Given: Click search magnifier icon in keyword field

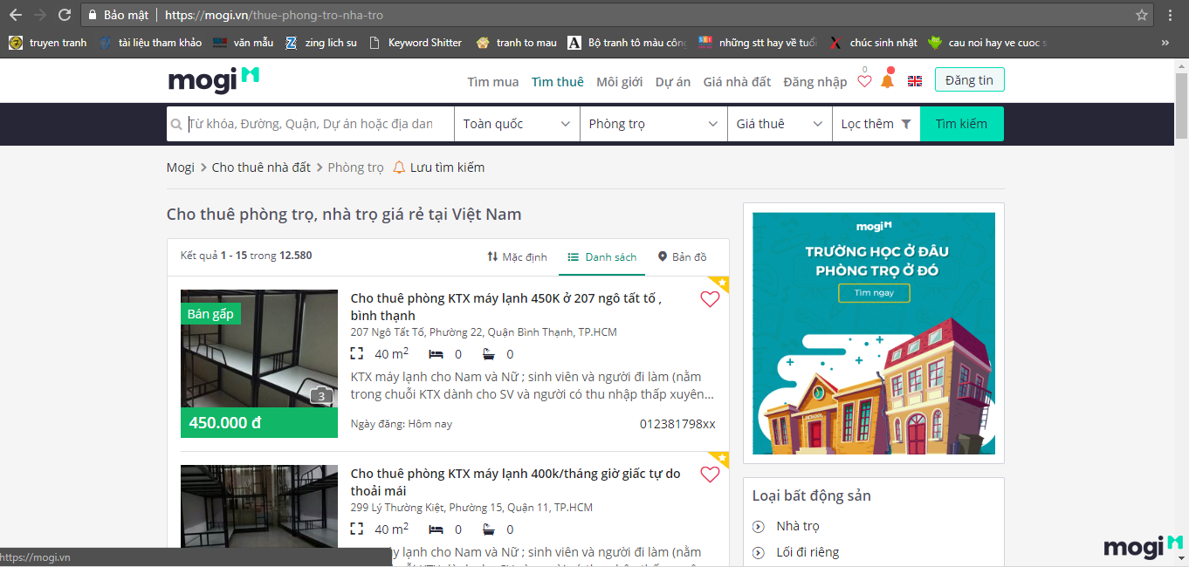Looking at the screenshot, I should [x=177, y=124].
